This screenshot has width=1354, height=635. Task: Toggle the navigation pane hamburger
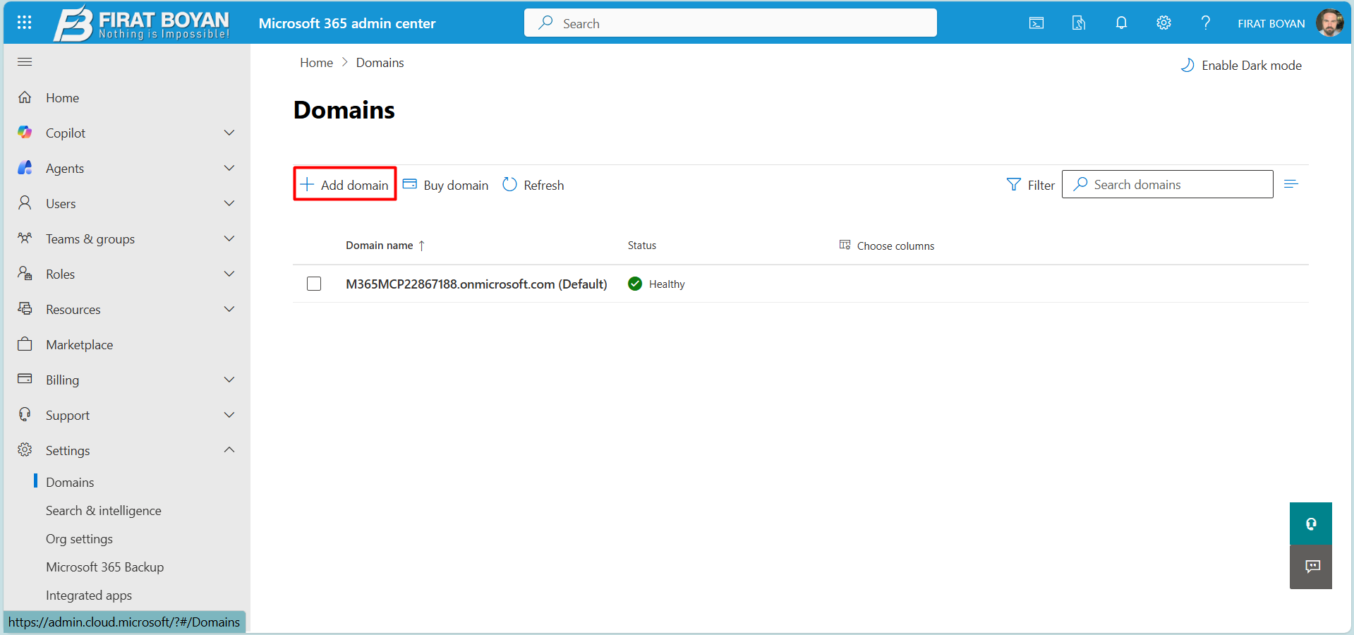click(x=24, y=61)
